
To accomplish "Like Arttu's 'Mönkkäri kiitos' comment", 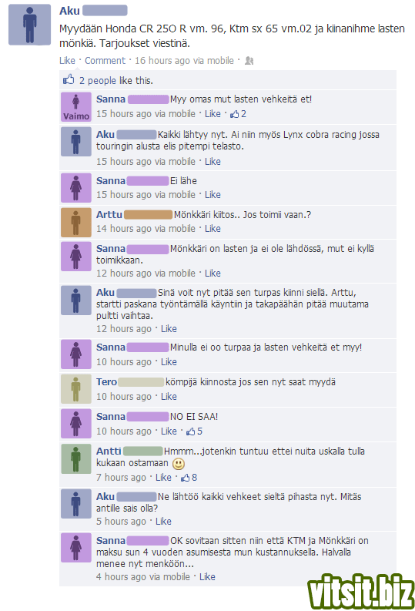I will point(213,229).
